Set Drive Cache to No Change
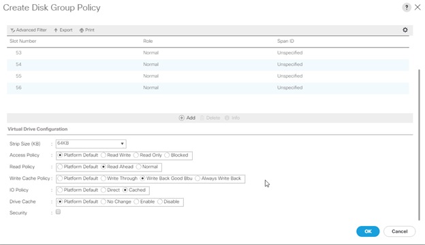The height and width of the screenshot is (245, 425). (104, 201)
